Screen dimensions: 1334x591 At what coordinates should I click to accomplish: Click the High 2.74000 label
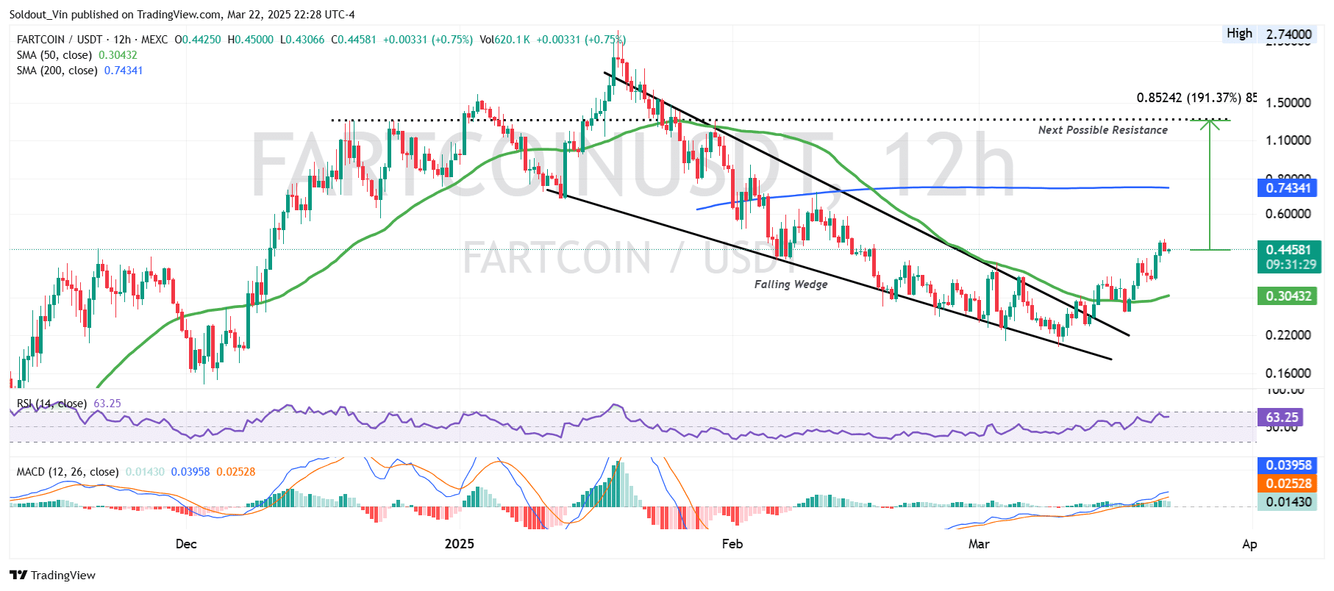1269,34
